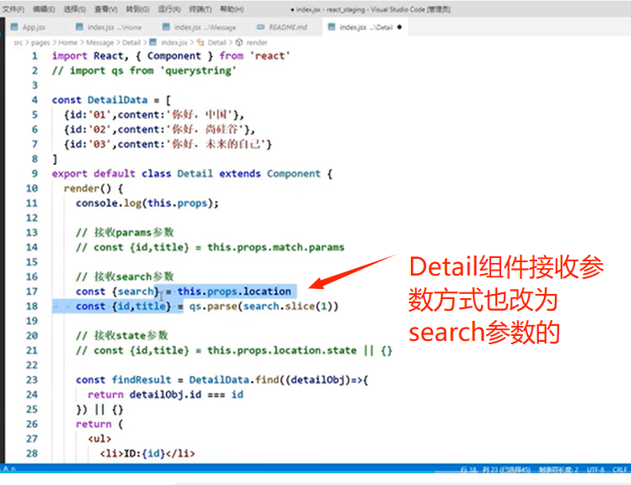Click 'Component' in the line 1 import
The width and height of the screenshot is (631, 485).
(x=174, y=56)
